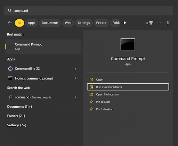Select the All filter tab

19,23
